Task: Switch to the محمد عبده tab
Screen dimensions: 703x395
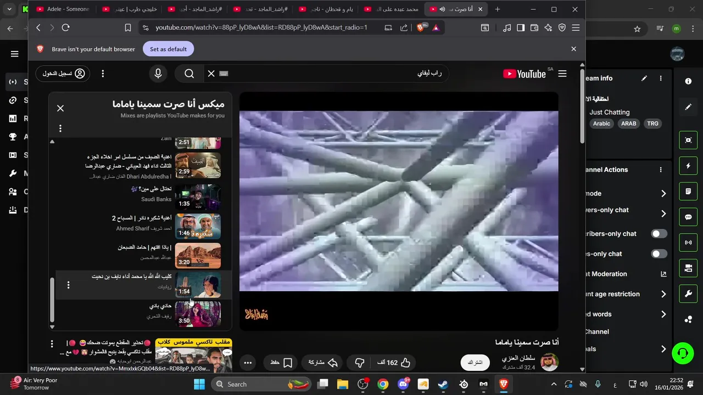Action: (x=392, y=9)
